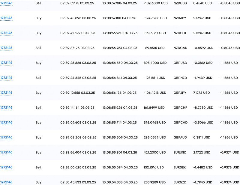Click the 421.2000 USD profit value
The height and width of the screenshot is (185, 240).
click(155, 152)
